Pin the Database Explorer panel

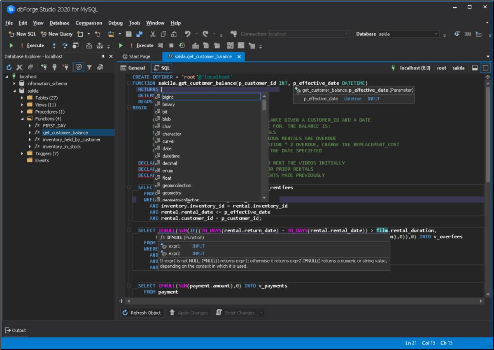click(103, 56)
